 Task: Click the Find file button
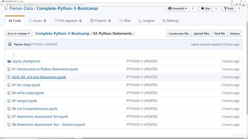pos(219,34)
